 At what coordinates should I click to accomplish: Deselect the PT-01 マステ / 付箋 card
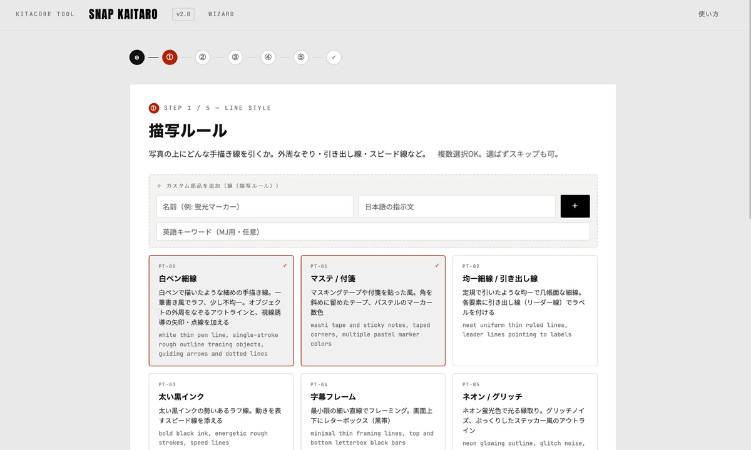[373, 311]
